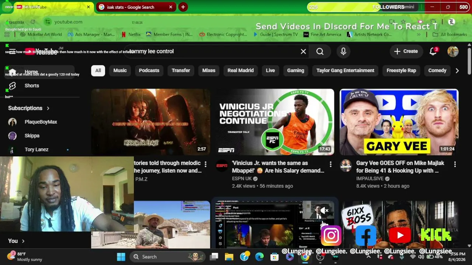Bookmark this page with the star icon
This screenshot has width=472, height=265.
(403, 22)
